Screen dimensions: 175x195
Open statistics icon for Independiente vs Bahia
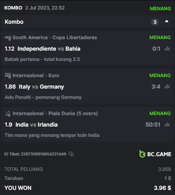click(167, 49)
